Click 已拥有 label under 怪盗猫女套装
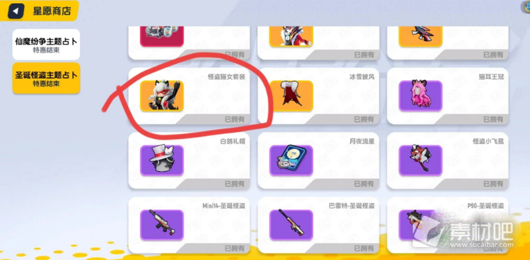 coord(234,119)
